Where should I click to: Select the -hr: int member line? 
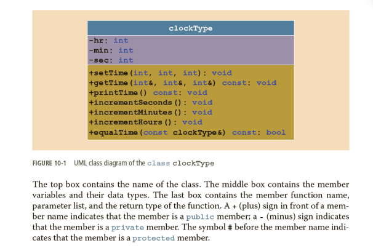coord(109,41)
